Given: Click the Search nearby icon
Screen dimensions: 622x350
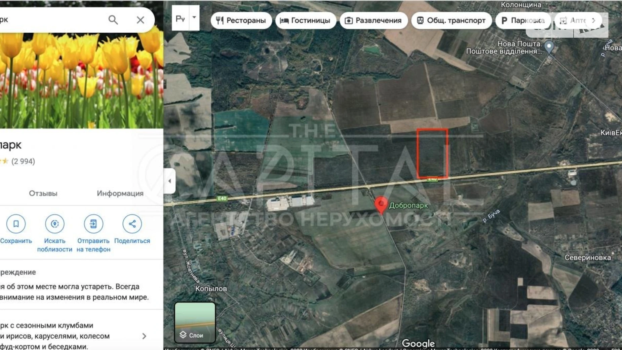Looking at the screenshot, I should (54, 224).
